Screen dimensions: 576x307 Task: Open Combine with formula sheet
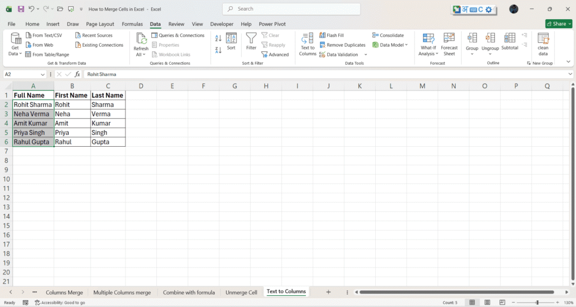pyautogui.click(x=189, y=293)
